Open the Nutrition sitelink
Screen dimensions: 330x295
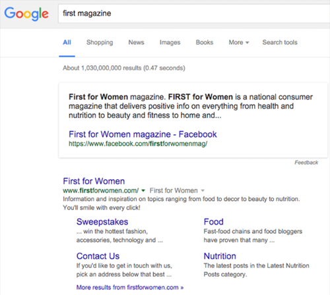tap(220, 256)
